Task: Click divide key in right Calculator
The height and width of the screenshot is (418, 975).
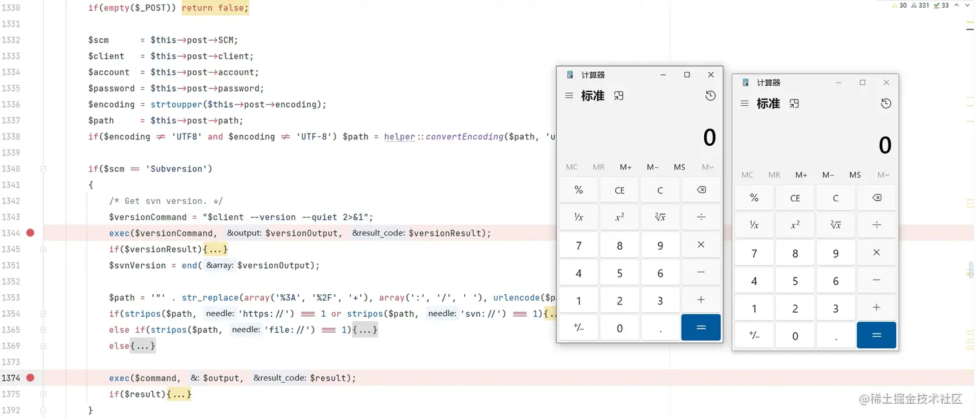Action: 876,225
